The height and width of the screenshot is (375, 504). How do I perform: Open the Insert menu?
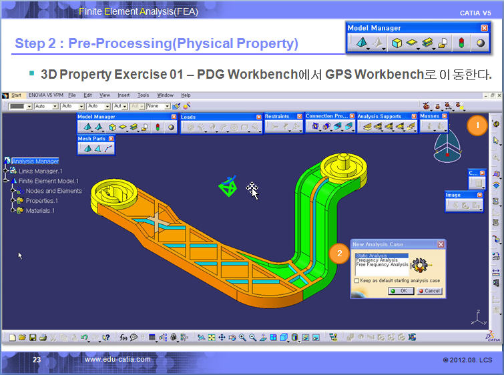tap(123, 95)
